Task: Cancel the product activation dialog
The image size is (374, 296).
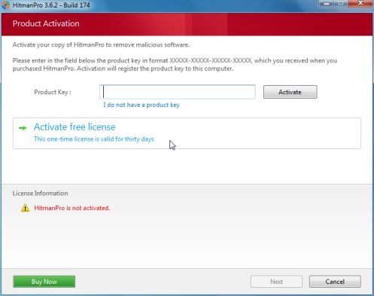Action: pyautogui.click(x=335, y=282)
